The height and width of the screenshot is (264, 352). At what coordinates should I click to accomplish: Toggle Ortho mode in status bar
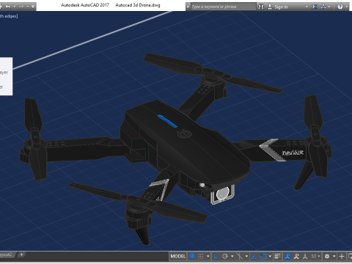tap(216, 256)
